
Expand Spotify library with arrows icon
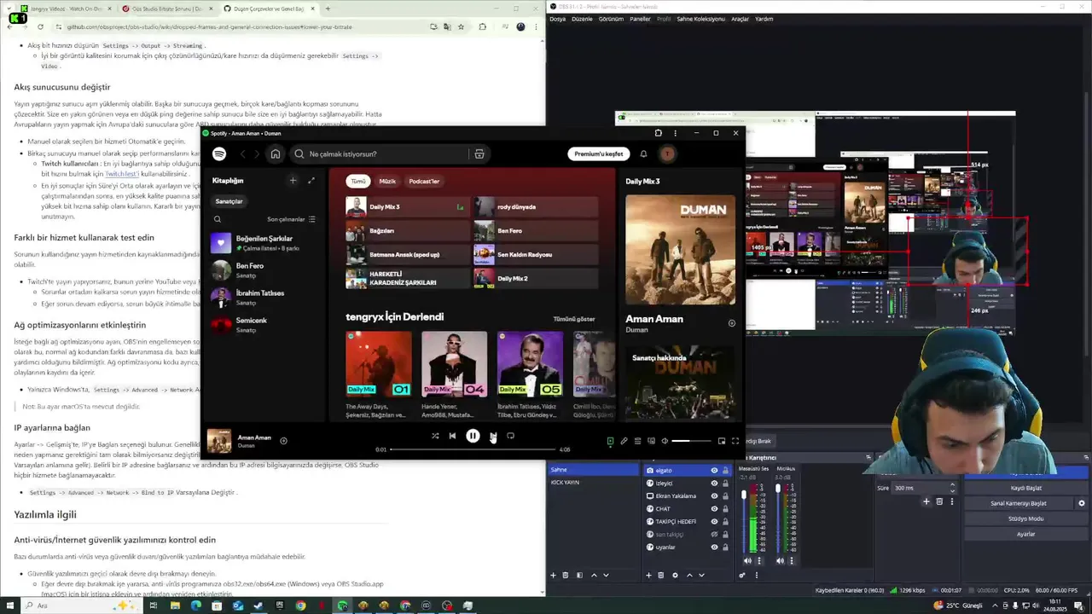[311, 181]
